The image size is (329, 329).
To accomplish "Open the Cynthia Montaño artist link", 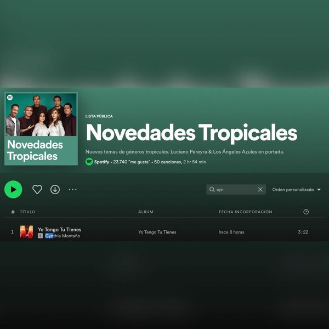I will coord(63,236).
